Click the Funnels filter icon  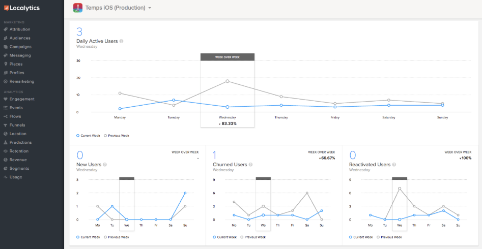pyautogui.click(x=5, y=126)
